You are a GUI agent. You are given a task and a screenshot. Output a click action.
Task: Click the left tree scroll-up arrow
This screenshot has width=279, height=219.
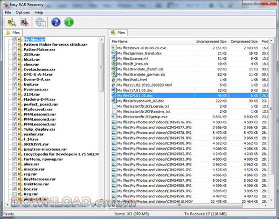102,40
